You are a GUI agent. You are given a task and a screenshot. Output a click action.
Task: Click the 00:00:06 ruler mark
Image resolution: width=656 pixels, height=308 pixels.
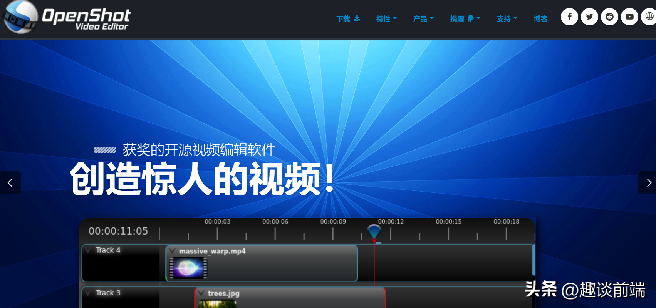275,222
